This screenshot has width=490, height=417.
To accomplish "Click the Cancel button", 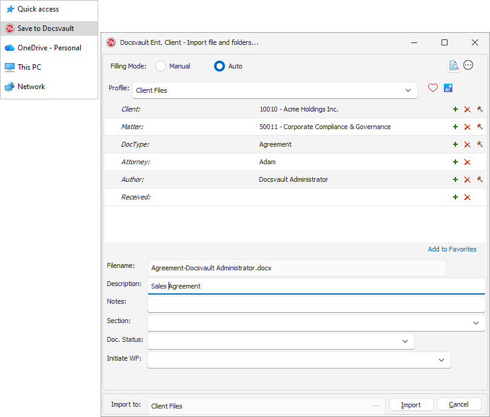I will point(459,404).
